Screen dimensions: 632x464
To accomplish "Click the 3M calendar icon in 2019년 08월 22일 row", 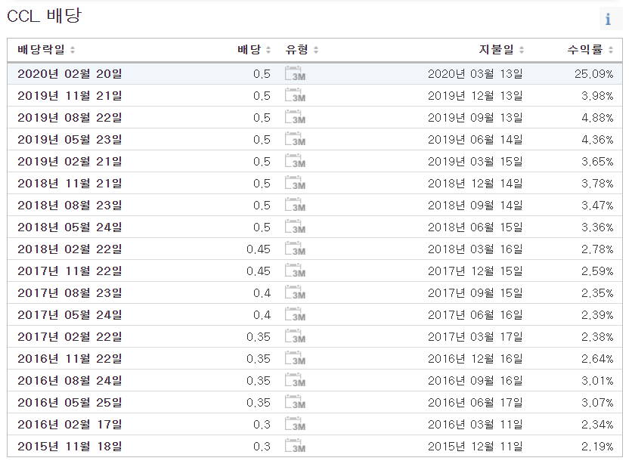I will coord(295,118).
